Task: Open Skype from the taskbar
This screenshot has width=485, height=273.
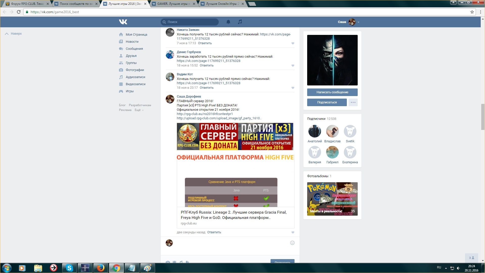Action: pyautogui.click(x=69, y=268)
